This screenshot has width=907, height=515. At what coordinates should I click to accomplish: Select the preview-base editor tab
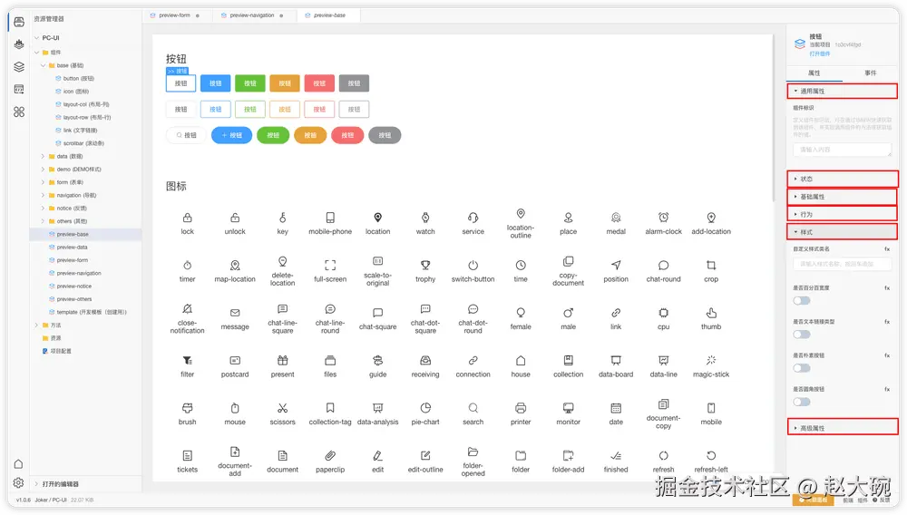pyautogui.click(x=328, y=15)
